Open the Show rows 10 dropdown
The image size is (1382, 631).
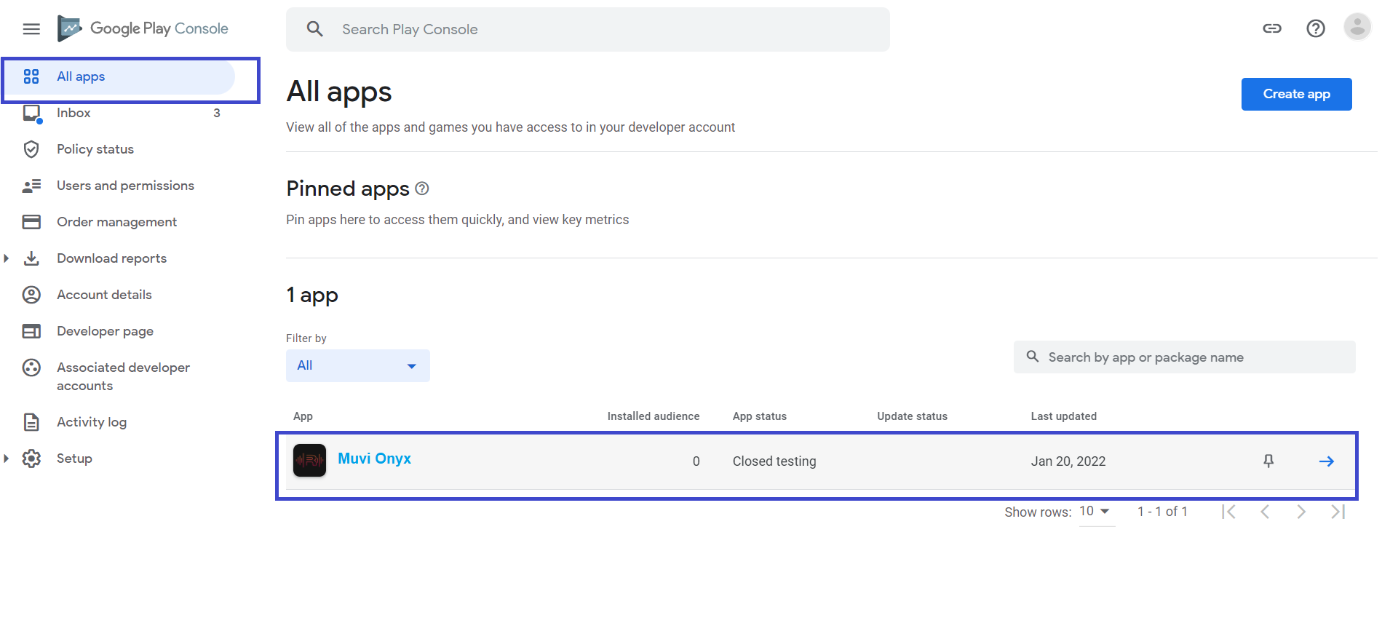(x=1096, y=512)
